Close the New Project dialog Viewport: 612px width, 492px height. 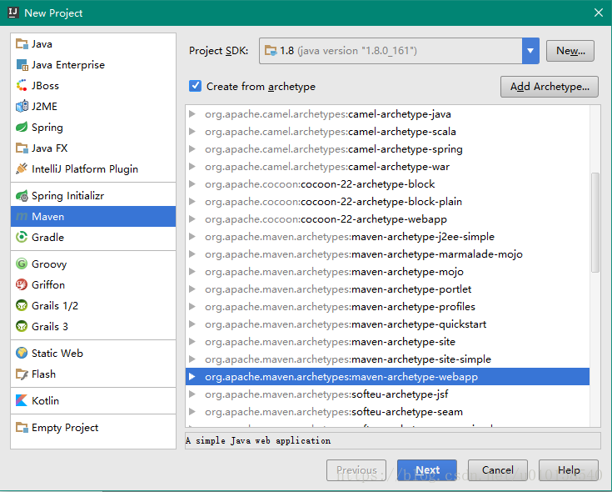599,13
